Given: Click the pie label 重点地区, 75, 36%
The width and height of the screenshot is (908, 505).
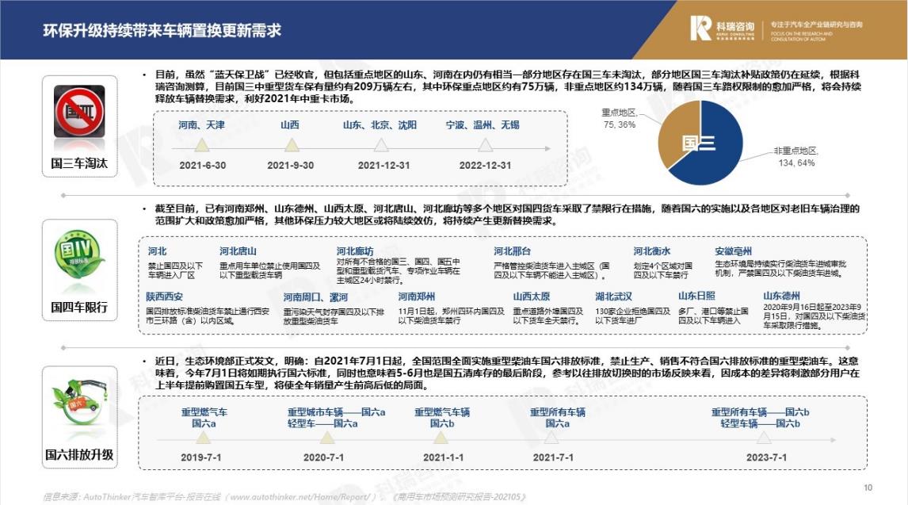Looking at the screenshot, I should pyautogui.click(x=619, y=119).
